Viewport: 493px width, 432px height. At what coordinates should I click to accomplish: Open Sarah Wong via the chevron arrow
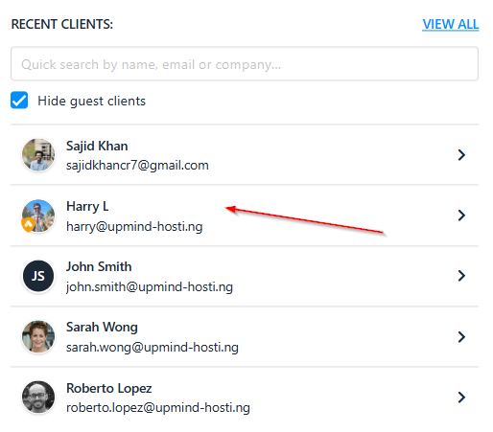click(461, 337)
